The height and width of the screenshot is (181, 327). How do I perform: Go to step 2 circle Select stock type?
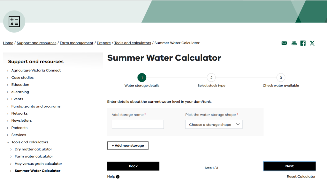pyautogui.click(x=211, y=78)
